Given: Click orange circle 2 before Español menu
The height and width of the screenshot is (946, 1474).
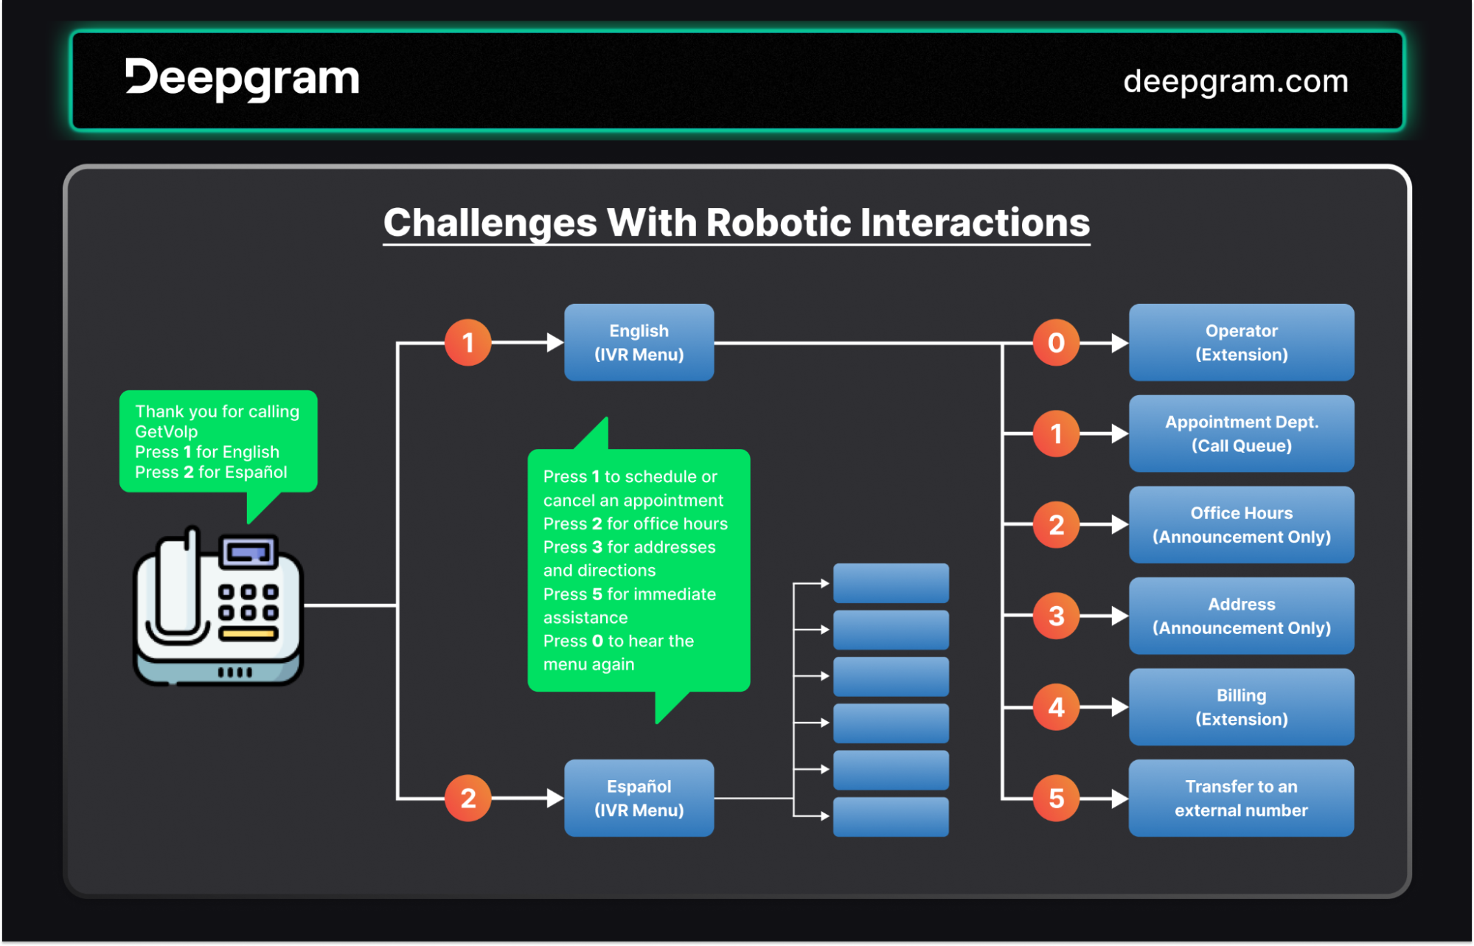Looking at the screenshot, I should 467,798.
